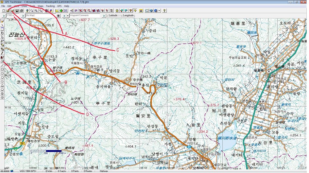Screen dimensions: 309x173
Task: Click the arrow button left of scale field
Action: point(4,15)
